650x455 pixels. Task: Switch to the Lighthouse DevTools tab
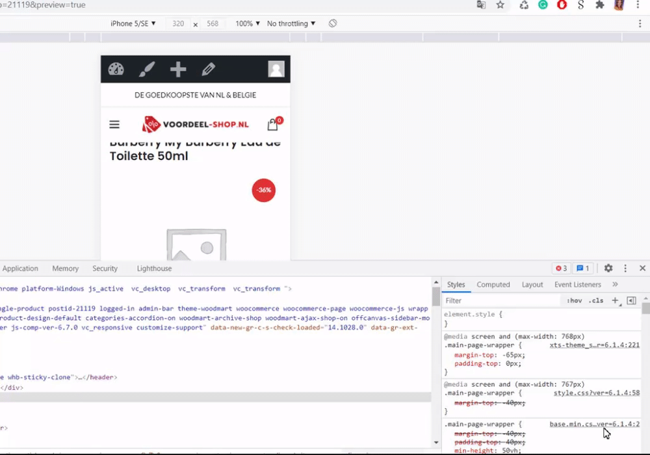[154, 268]
